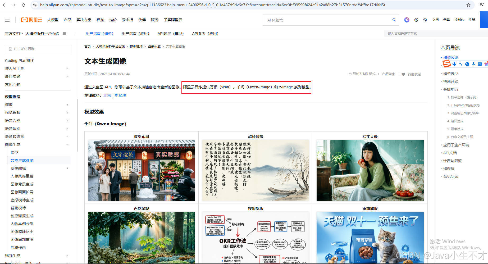
Task: Open the hamburger menu beside Aliyun logo
Action: click(7, 20)
